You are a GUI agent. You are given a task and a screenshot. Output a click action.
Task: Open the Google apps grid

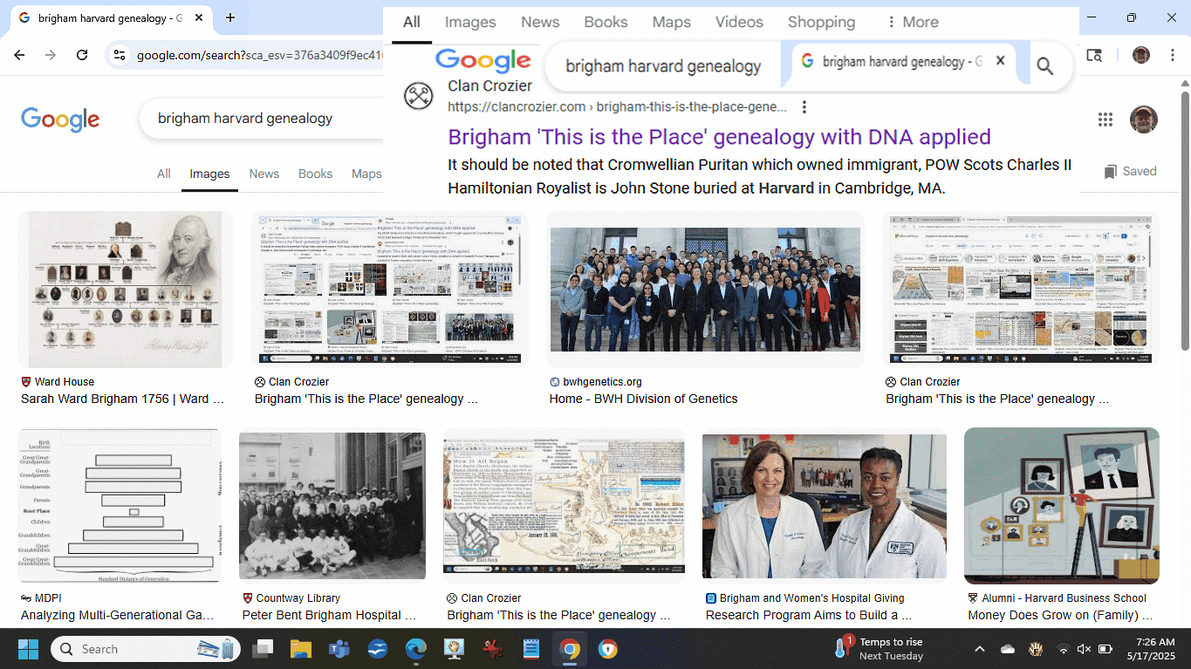click(1105, 119)
